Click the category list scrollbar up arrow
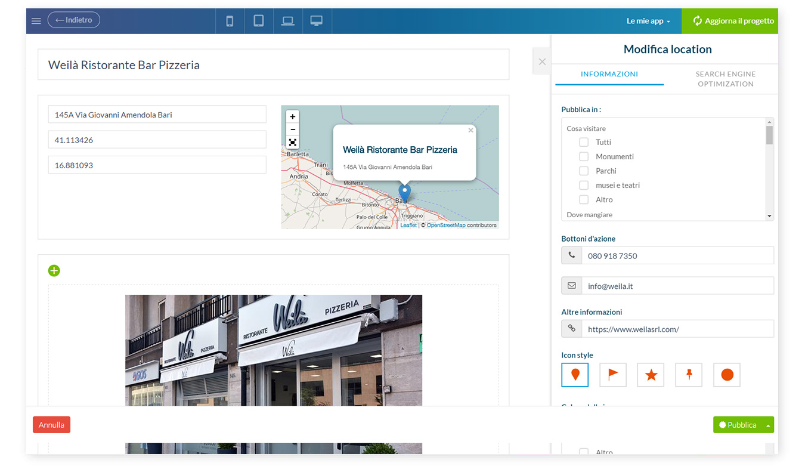The image size is (805, 466). (769, 122)
